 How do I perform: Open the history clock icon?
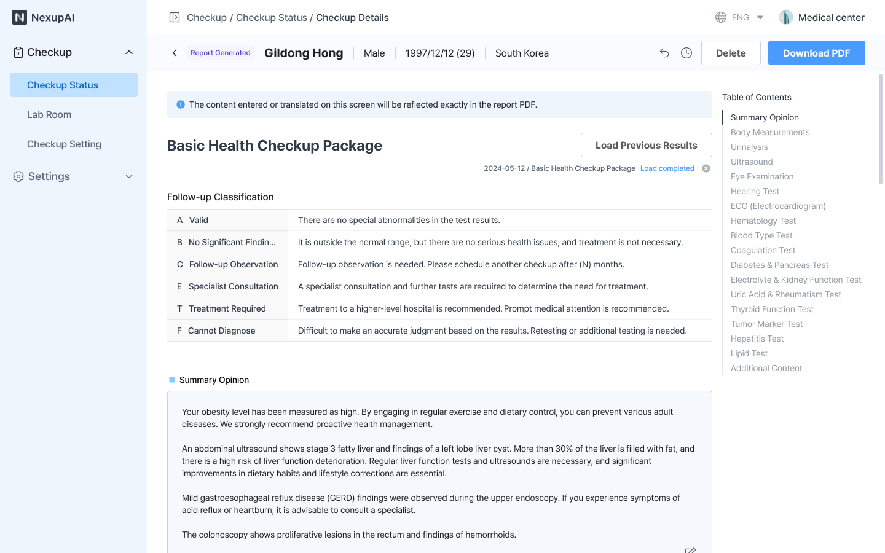coord(686,53)
